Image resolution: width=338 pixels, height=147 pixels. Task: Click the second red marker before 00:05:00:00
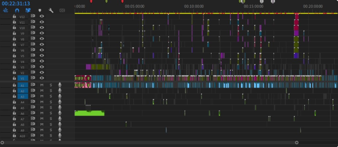pos(122,1)
